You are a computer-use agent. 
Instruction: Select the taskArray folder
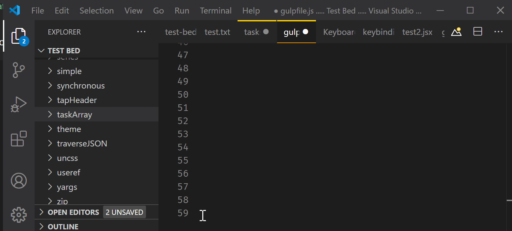point(74,114)
